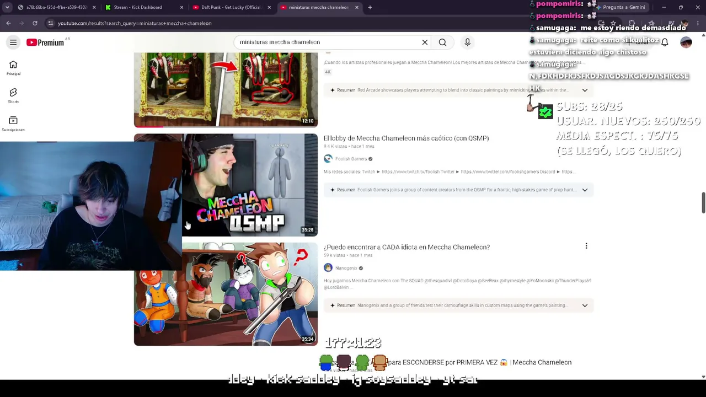Screen dimensions: 706x397
Task: Close the first browser tab a78b68ba
Action: coord(94,7)
